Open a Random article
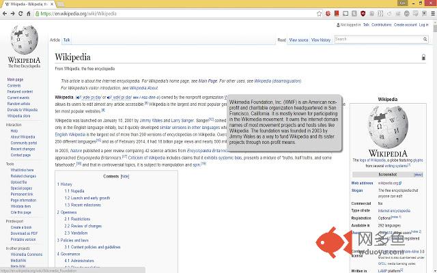 [18, 104]
